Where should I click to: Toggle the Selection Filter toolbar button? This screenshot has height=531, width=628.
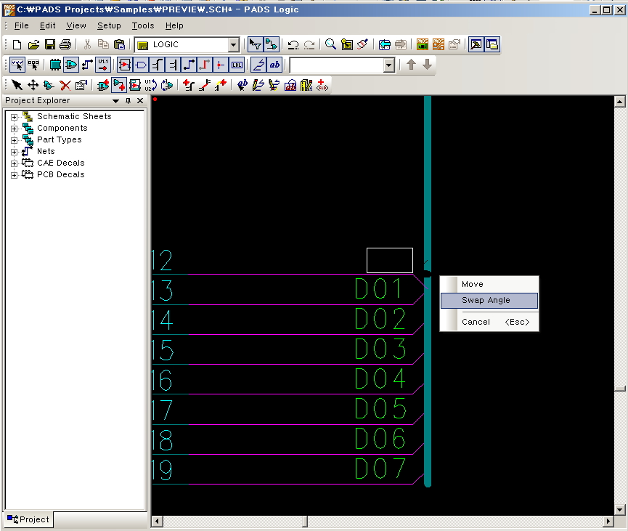click(255, 44)
